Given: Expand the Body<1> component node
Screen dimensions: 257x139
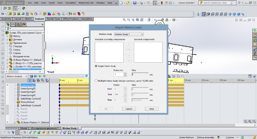Looking at the screenshot, I should [7, 63].
